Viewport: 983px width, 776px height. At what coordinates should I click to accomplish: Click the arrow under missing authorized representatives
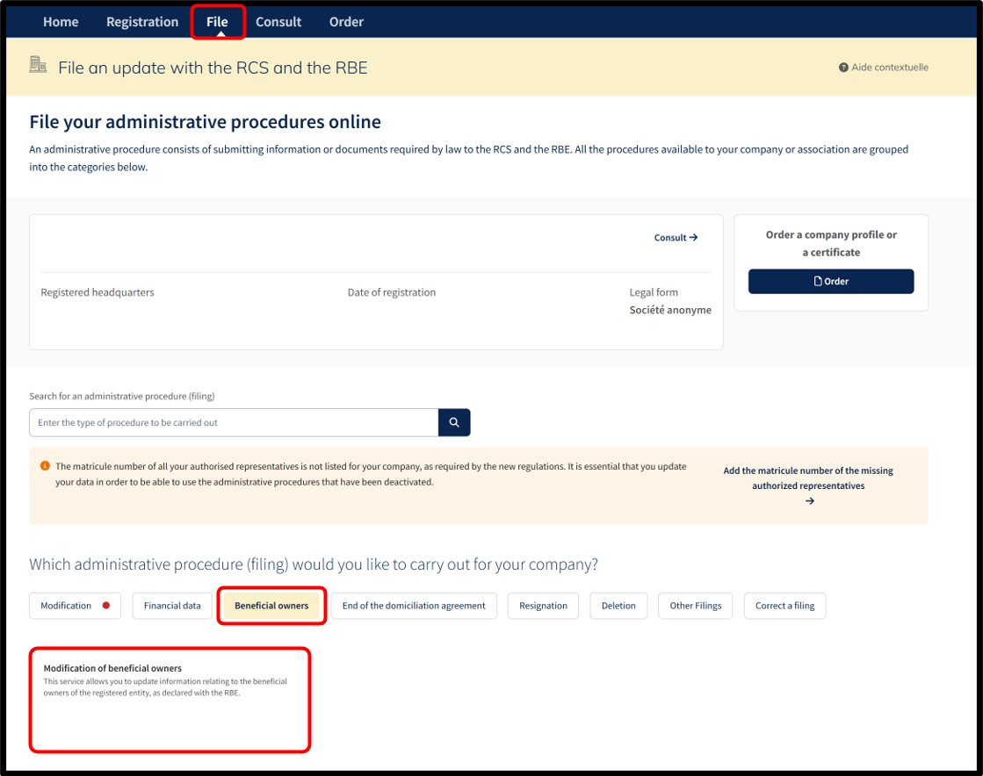[x=809, y=501]
